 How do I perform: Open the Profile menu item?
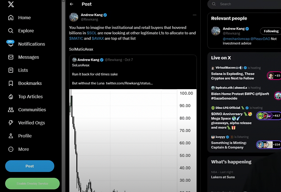[x=24, y=136]
